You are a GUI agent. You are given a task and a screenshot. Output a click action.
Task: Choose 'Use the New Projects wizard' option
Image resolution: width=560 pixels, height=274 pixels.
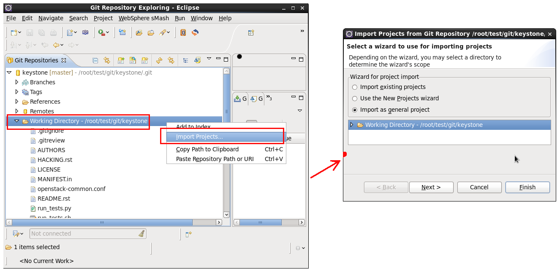(355, 99)
